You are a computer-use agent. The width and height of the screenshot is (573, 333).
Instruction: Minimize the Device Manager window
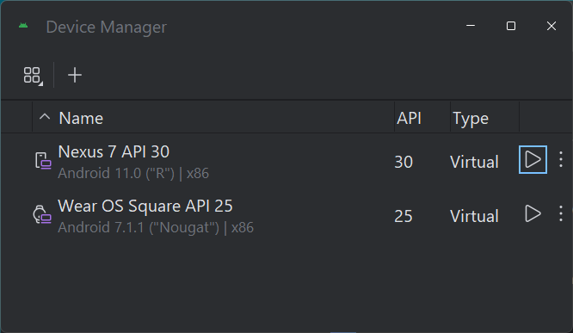click(471, 26)
